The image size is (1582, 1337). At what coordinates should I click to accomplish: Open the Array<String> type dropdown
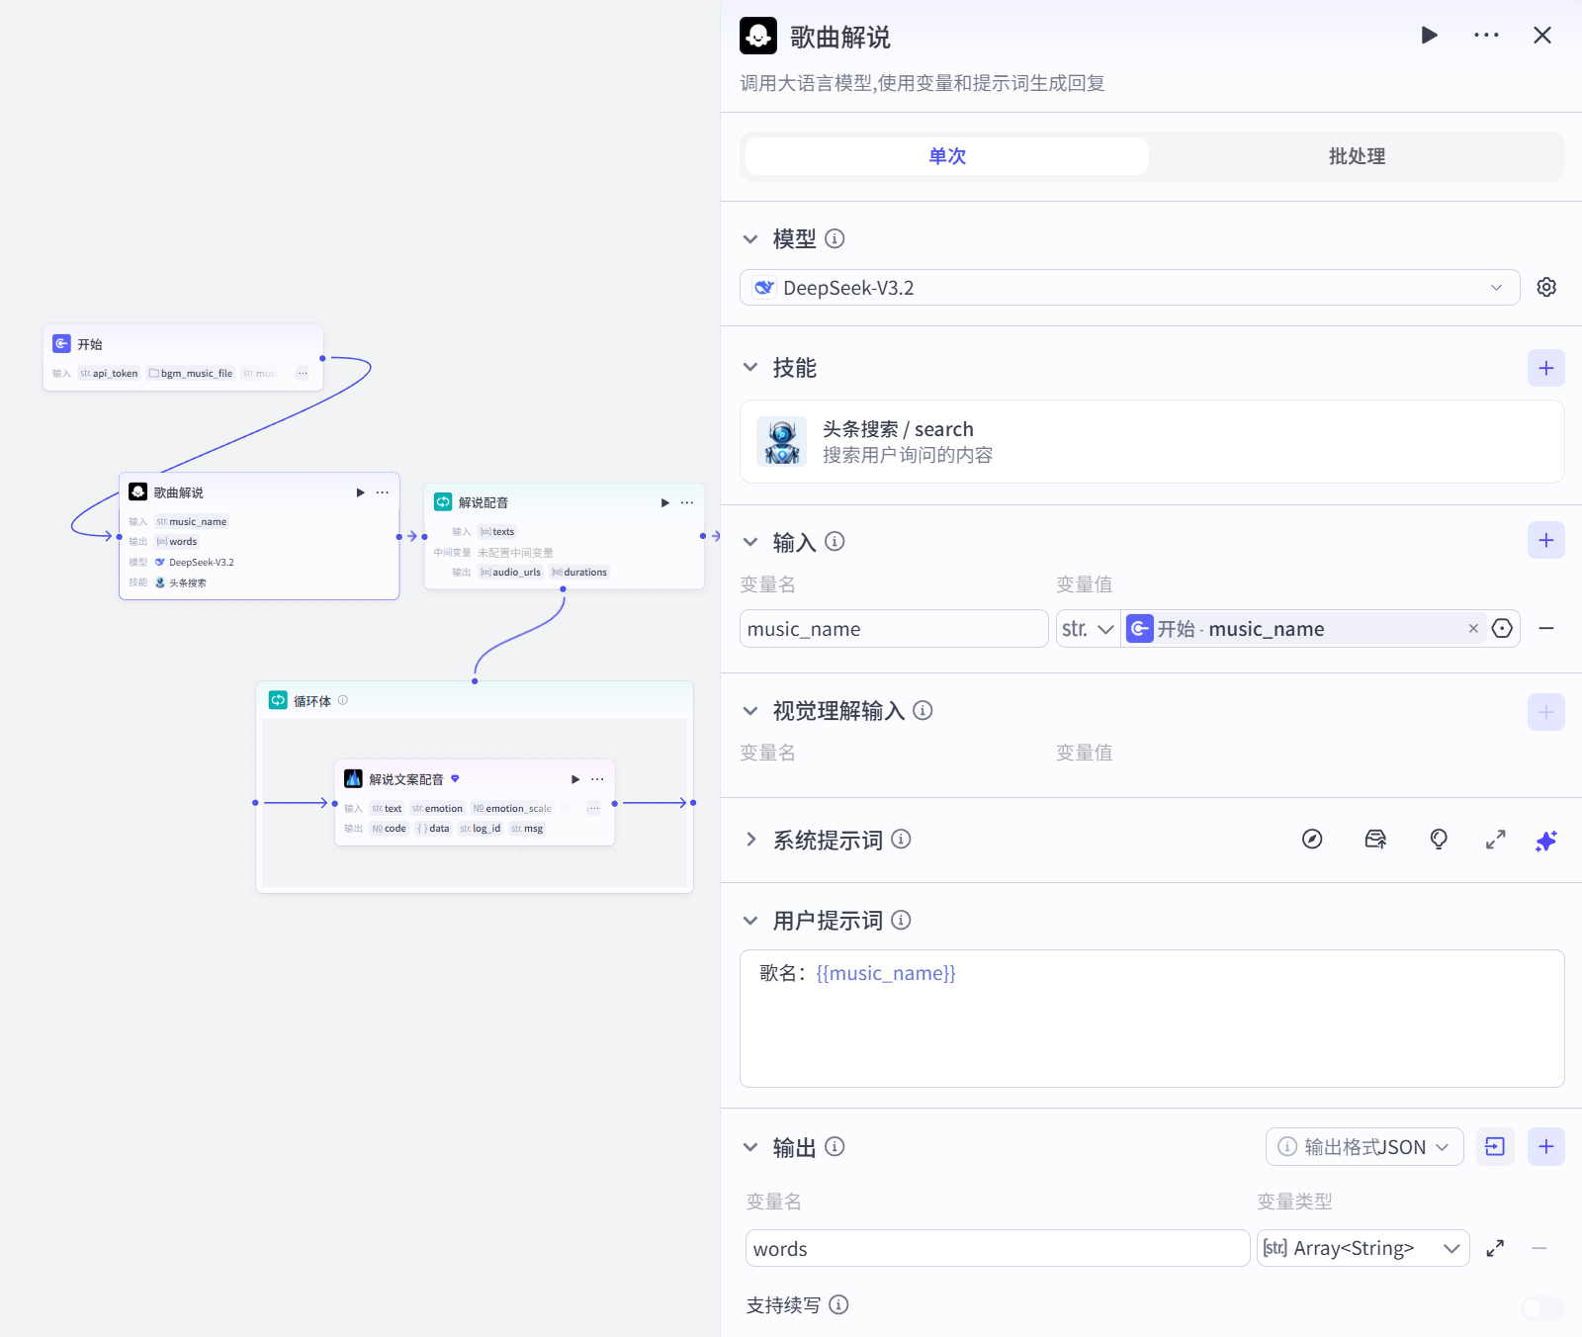pos(1362,1248)
